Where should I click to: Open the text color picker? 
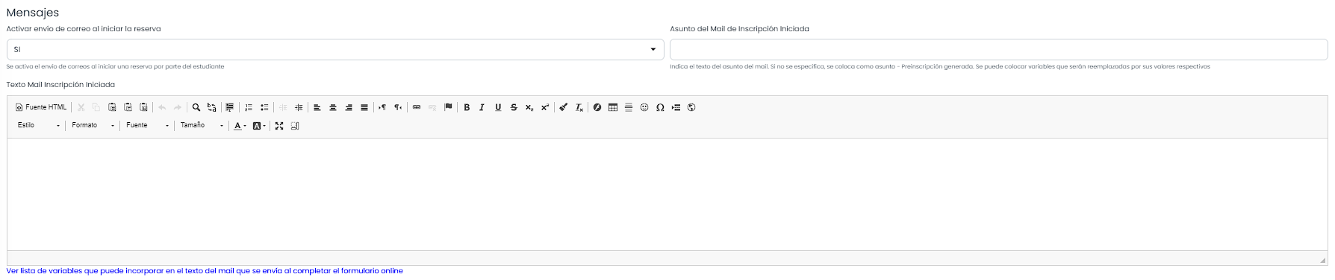[x=240, y=126]
